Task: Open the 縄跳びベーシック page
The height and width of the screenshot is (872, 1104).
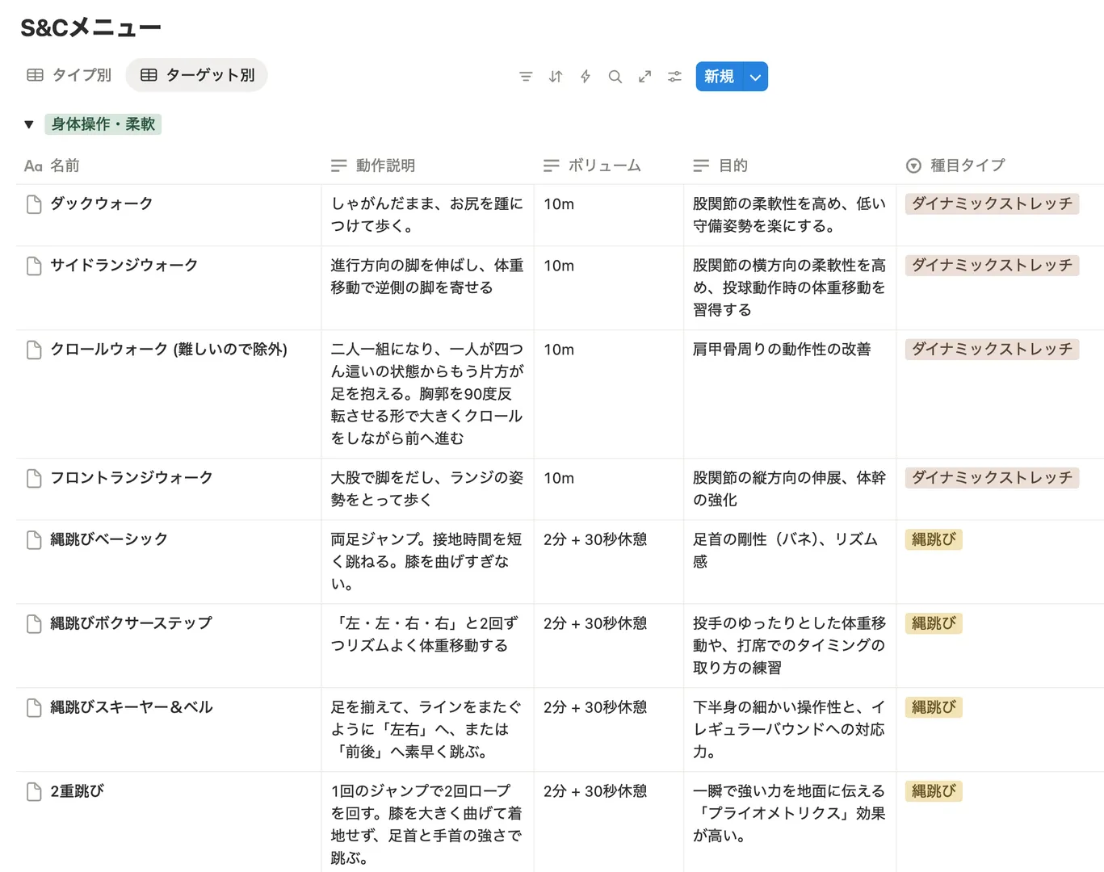Action: pyautogui.click(x=109, y=539)
